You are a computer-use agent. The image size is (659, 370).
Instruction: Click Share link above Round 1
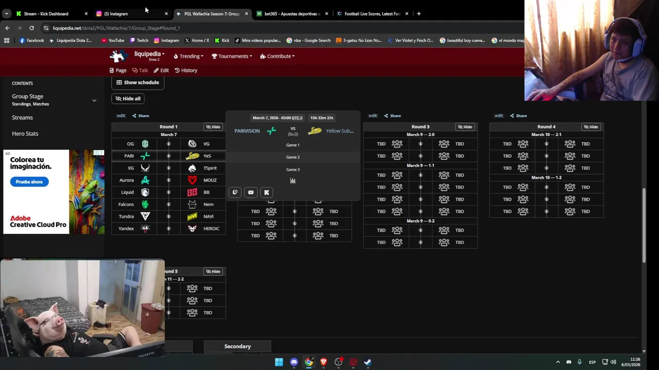(x=141, y=116)
